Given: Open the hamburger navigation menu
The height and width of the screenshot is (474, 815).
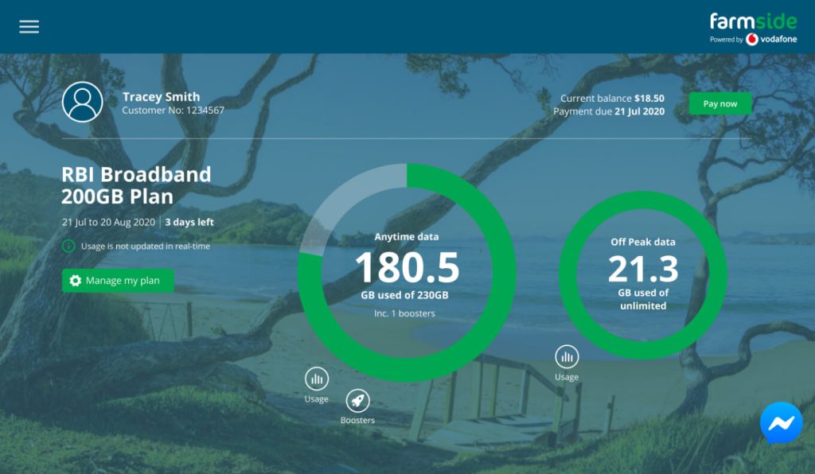Looking at the screenshot, I should (x=29, y=25).
